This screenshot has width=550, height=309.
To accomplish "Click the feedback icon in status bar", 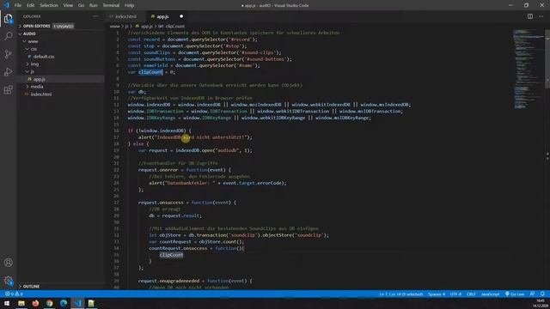I will point(533,294).
